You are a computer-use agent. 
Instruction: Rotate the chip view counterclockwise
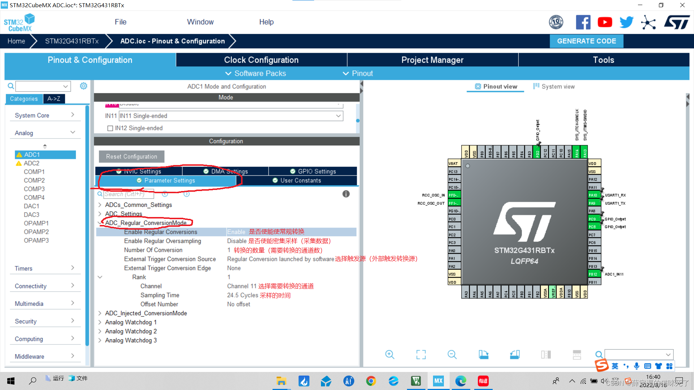pos(515,355)
